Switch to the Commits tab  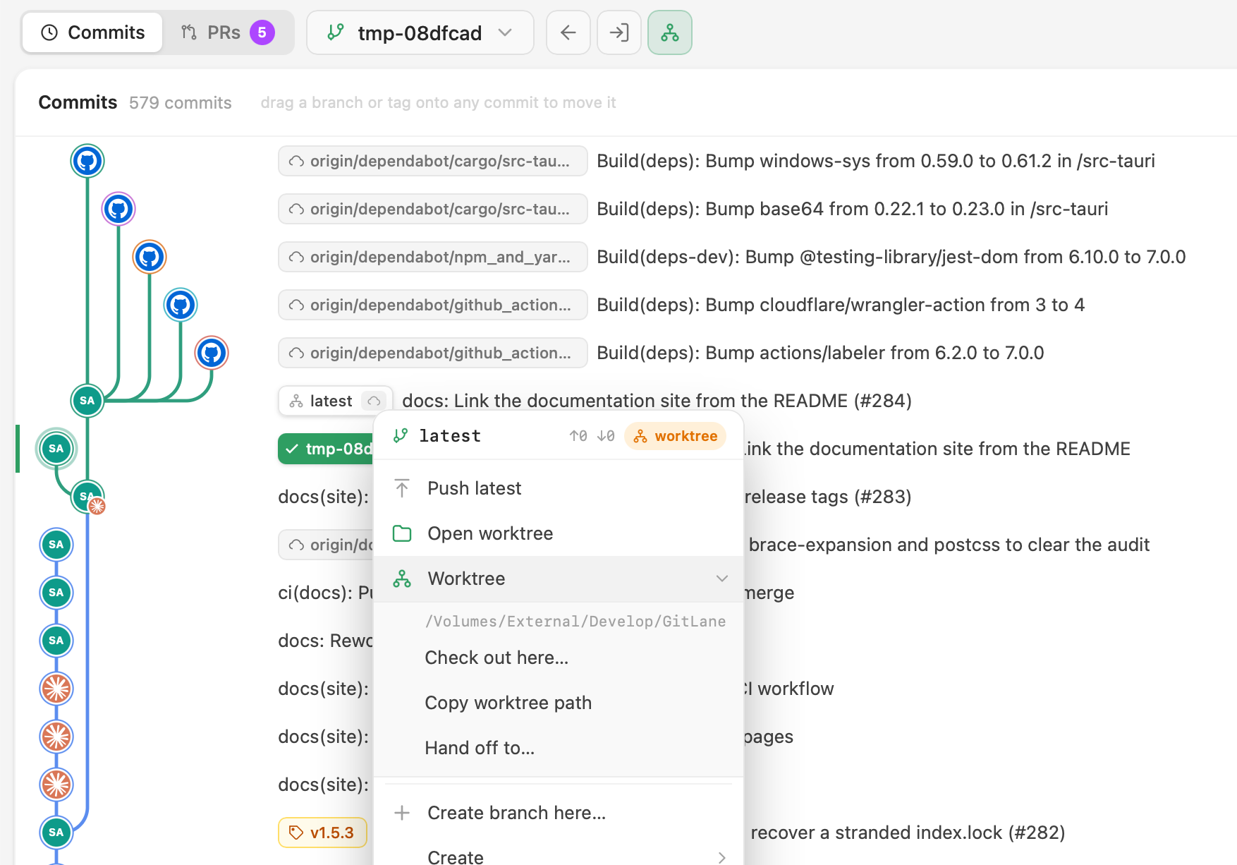click(x=92, y=32)
